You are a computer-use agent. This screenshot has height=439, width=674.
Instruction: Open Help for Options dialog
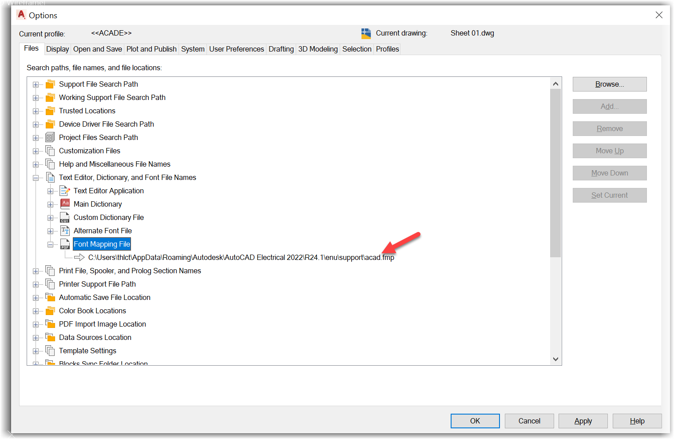(637, 421)
